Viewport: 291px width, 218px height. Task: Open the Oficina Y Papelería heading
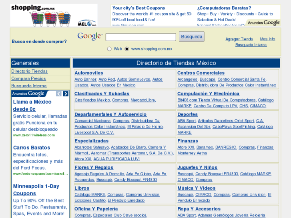point(96,209)
